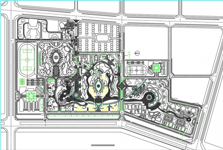Click the spiral circular plaza right of the lake
This screenshot has height=150, width=223.
pos(149,97)
